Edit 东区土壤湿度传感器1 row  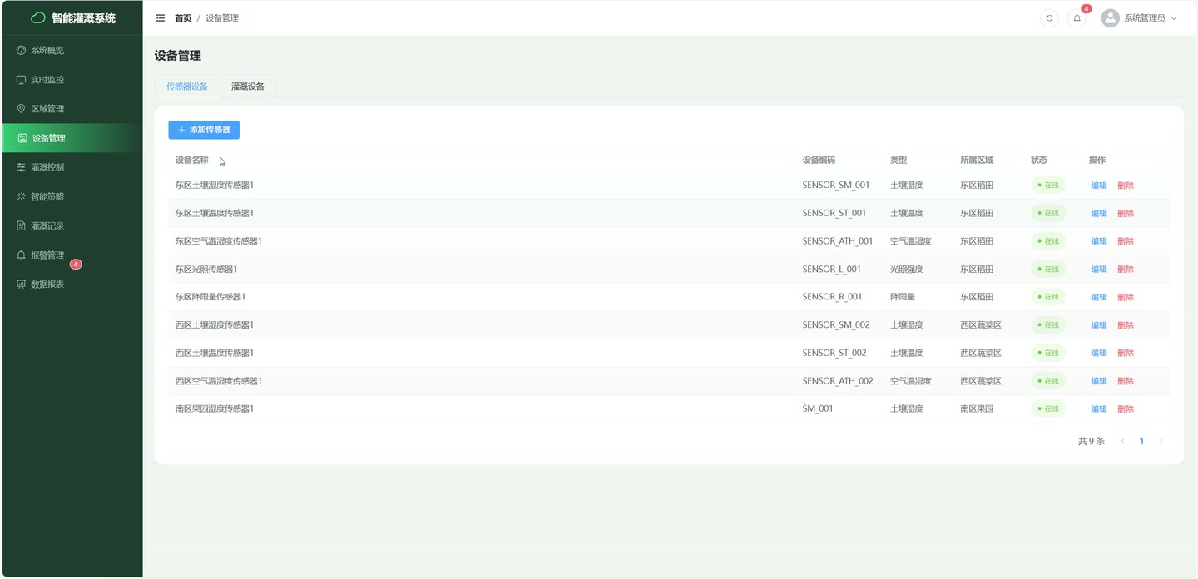click(x=1099, y=186)
